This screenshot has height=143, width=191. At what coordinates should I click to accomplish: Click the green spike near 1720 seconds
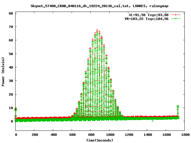178,111
